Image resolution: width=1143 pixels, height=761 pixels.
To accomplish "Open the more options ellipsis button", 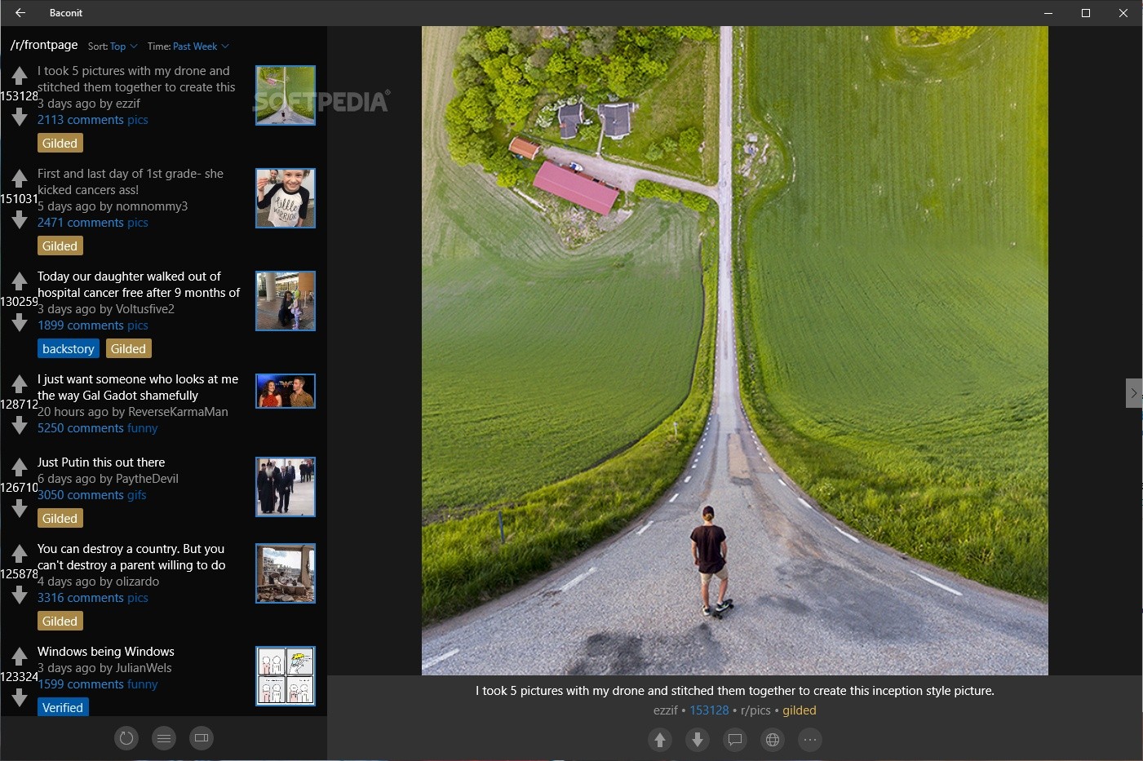I will (810, 740).
